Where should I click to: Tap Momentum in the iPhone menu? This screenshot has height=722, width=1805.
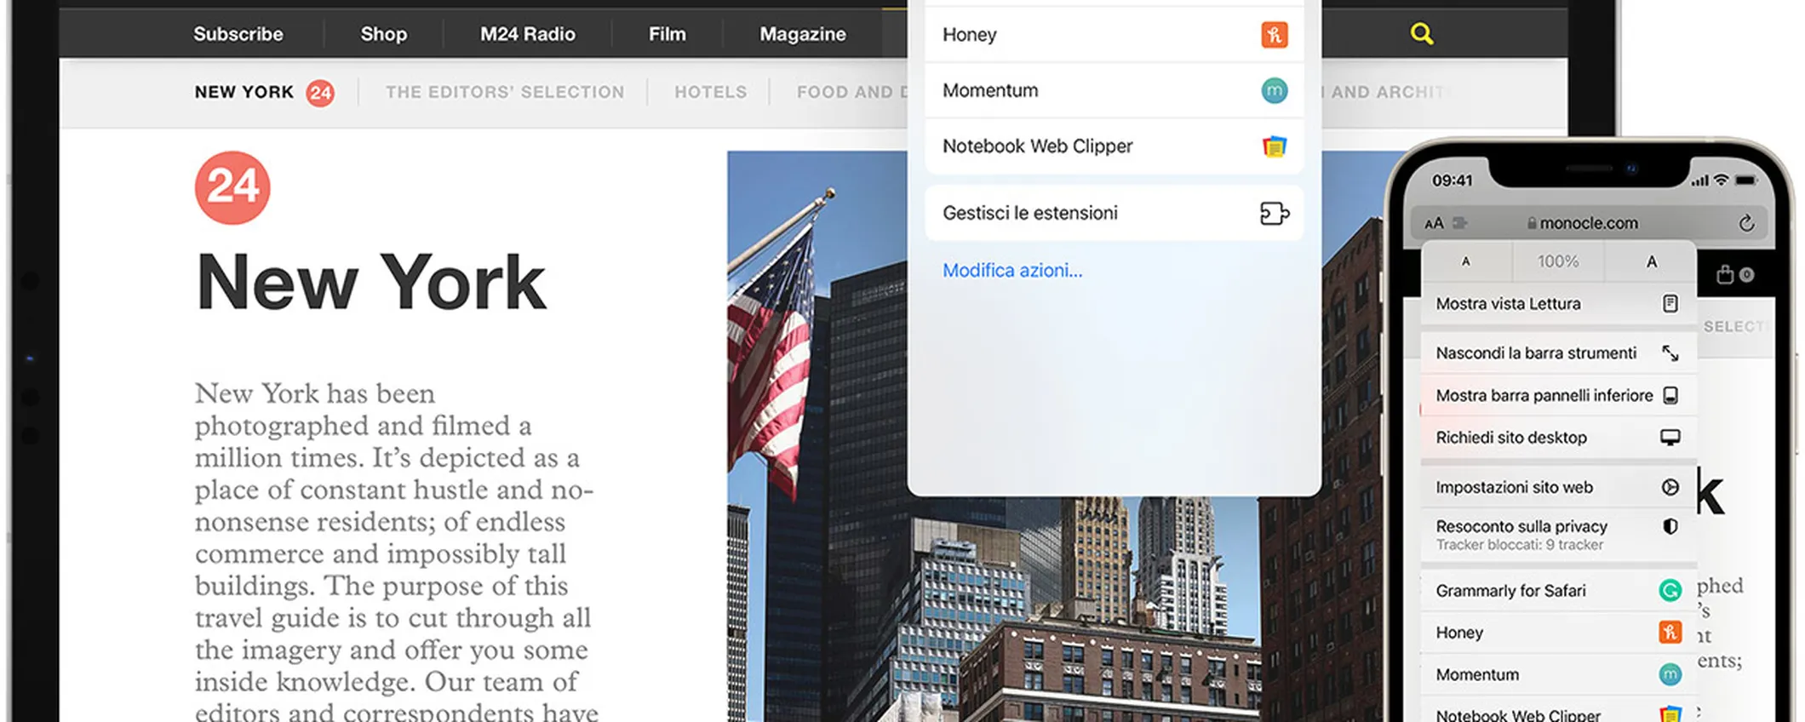coord(1559,674)
